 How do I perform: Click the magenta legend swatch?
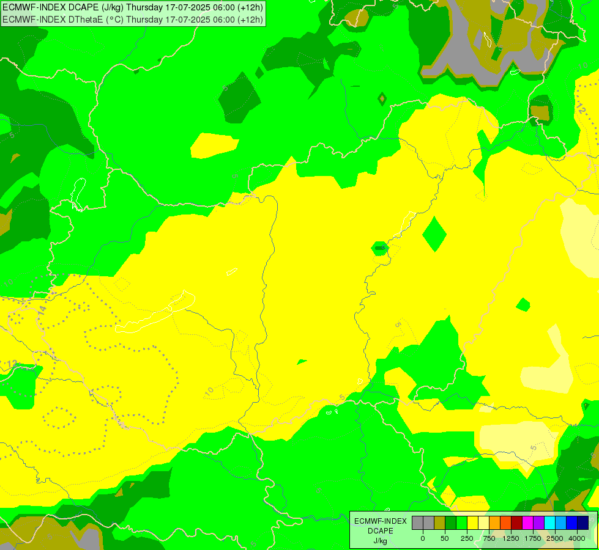(527, 523)
